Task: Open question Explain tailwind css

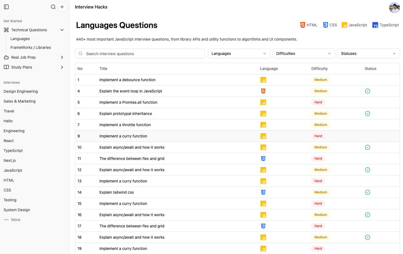Action: pos(117,192)
